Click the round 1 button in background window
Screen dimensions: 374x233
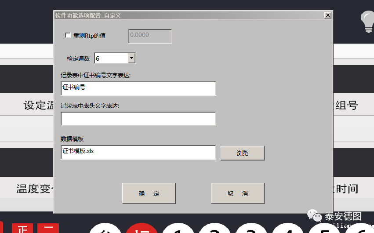(x=178, y=229)
